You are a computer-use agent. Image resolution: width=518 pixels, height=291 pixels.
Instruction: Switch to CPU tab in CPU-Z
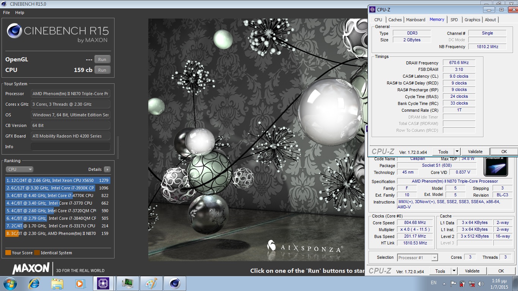pos(378,20)
